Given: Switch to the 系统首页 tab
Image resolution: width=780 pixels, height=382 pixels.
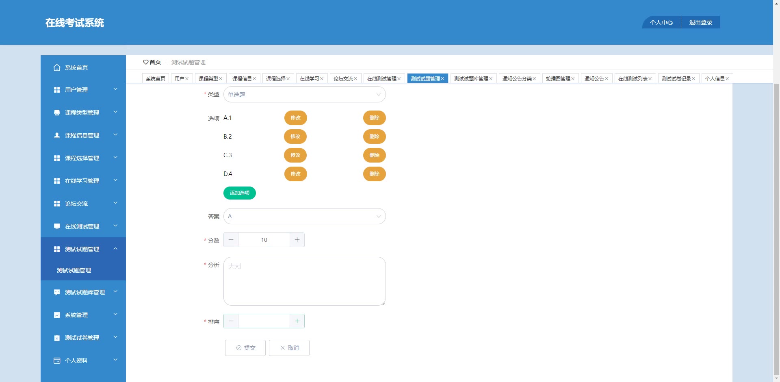Looking at the screenshot, I should pyautogui.click(x=156, y=79).
